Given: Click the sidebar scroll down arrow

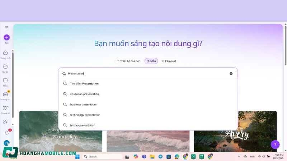Looking at the screenshot, I should click(x=13, y=125).
